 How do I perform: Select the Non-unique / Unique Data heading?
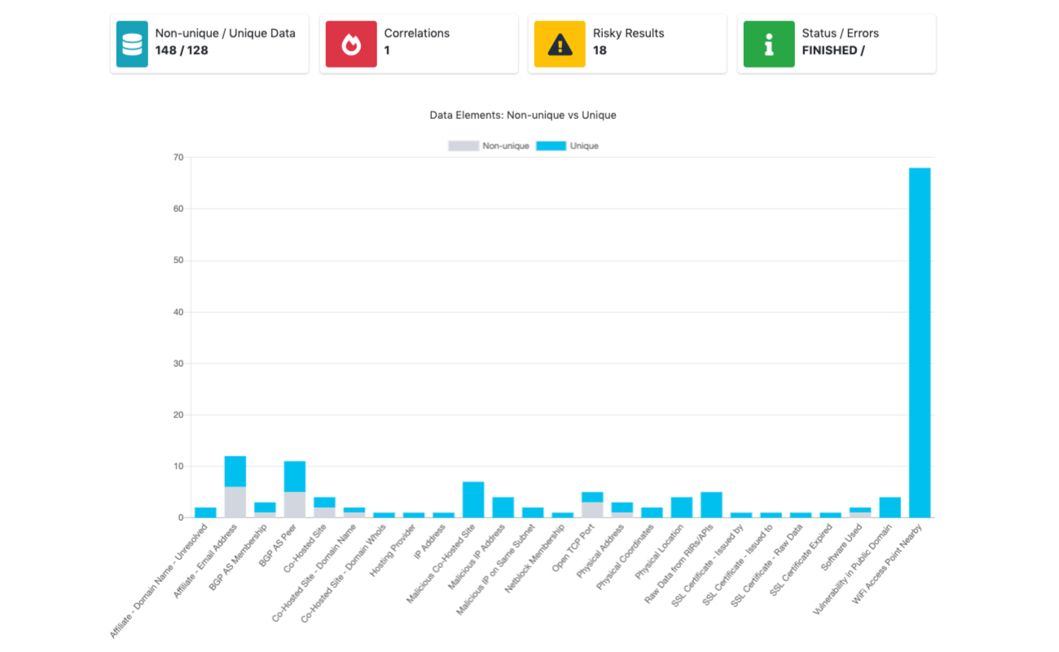[x=225, y=33]
